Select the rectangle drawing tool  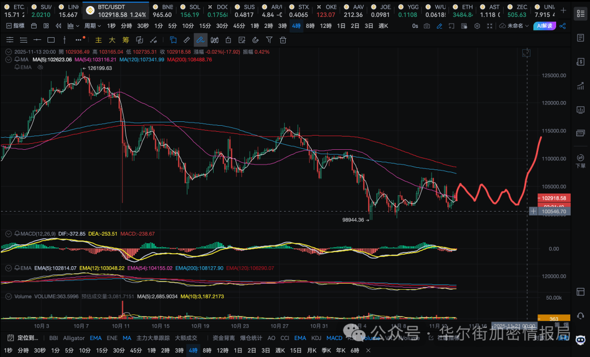coord(51,40)
